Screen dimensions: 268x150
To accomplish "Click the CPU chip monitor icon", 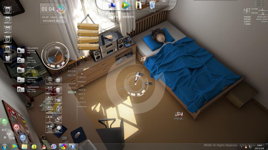I will (x=58, y=80).
